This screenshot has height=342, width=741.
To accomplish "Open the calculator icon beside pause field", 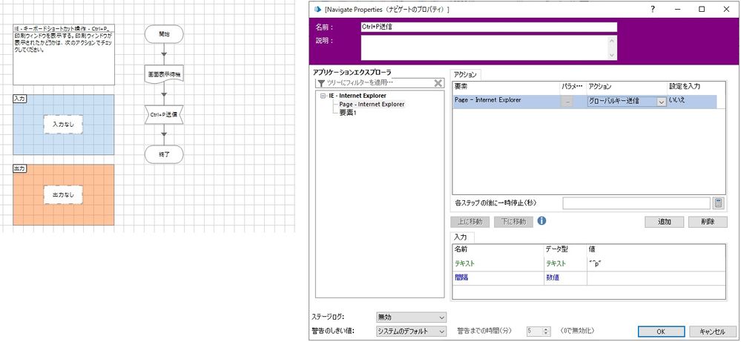I will tap(718, 203).
